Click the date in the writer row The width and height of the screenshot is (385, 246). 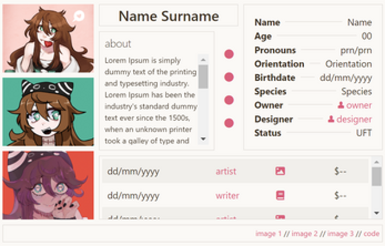pos(133,196)
